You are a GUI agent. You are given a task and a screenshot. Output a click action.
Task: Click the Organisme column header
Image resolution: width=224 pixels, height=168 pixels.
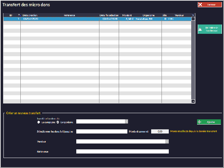click(x=148, y=15)
